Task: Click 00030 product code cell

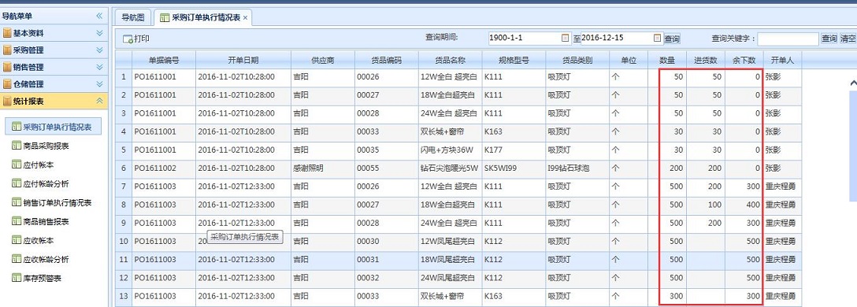Action: [387, 242]
